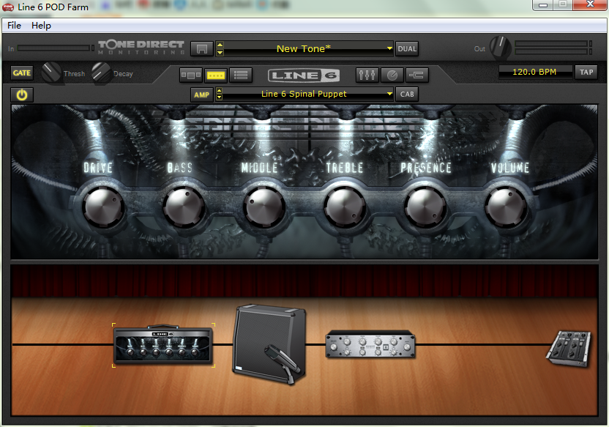Toggle the yellow power bypass button
The image size is (609, 427).
click(22, 94)
